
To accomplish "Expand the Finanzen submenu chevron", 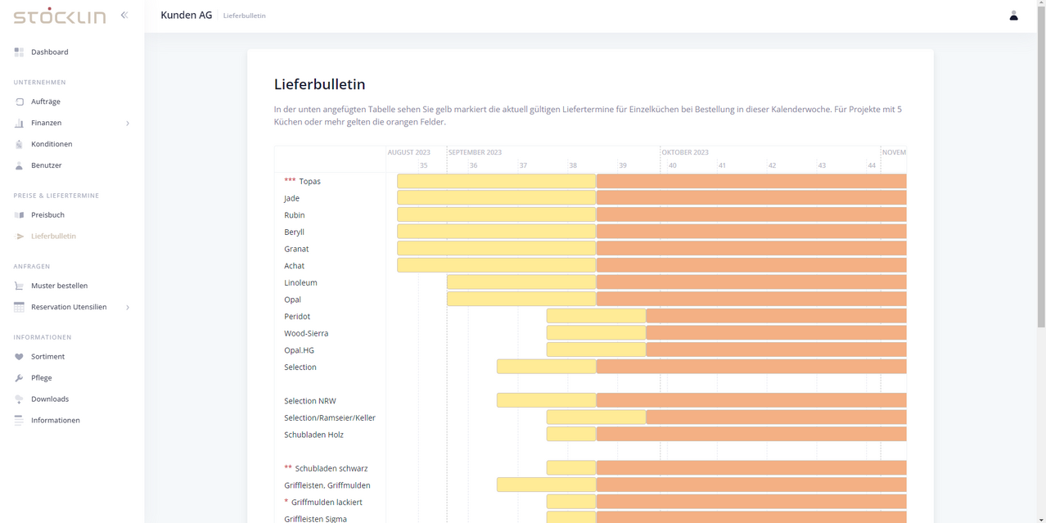I will [x=128, y=124].
